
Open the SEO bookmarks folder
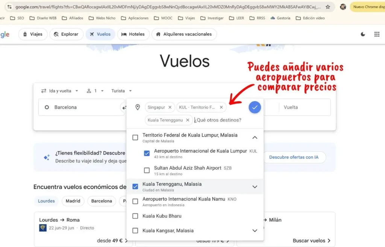pos(17,18)
